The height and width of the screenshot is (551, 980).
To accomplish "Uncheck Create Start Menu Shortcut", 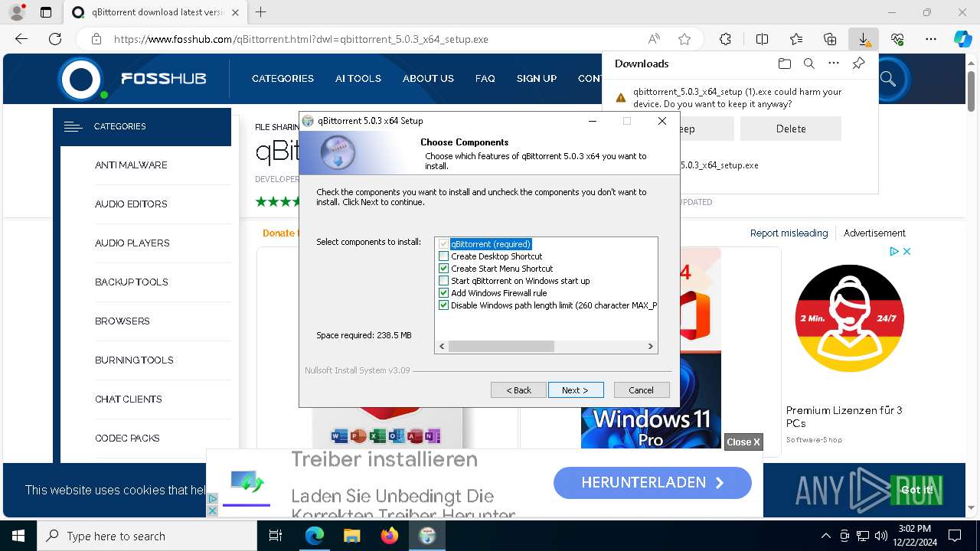I will point(443,269).
